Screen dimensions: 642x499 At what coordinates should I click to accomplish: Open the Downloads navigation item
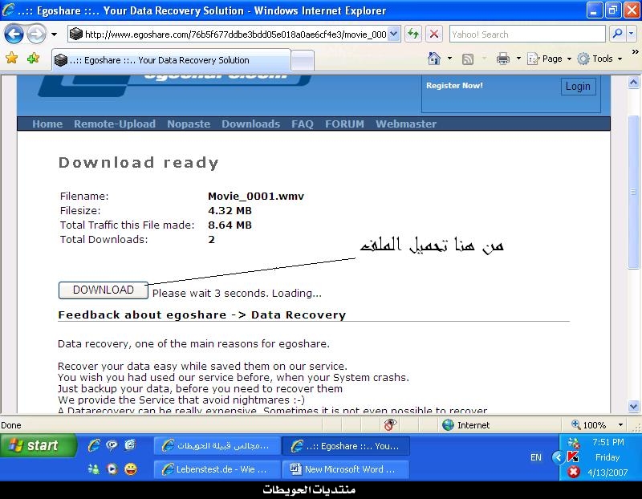(250, 124)
